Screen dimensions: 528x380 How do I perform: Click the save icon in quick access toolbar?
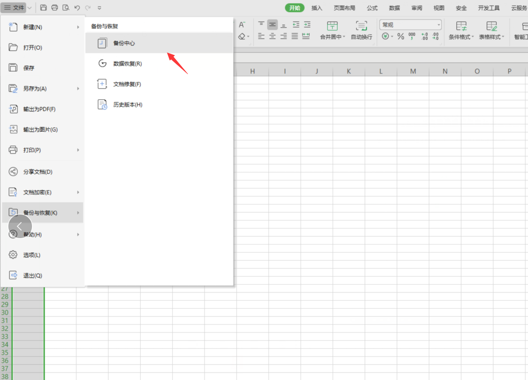(x=44, y=8)
